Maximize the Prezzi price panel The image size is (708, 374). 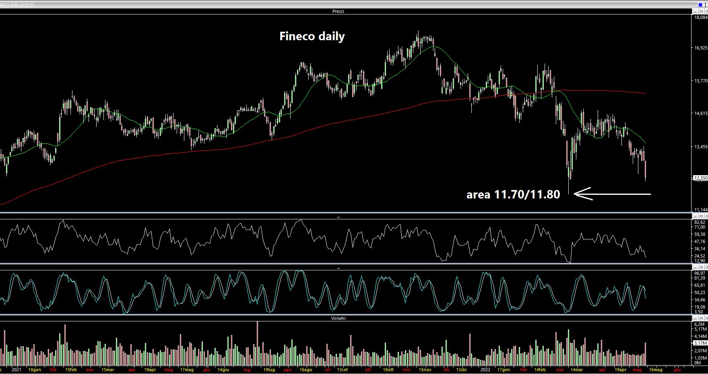pyautogui.click(x=701, y=11)
